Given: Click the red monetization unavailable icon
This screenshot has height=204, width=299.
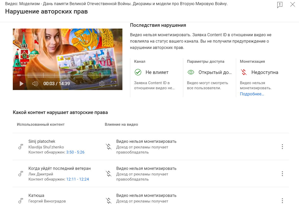Looking at the screenshot, I should click(x=244, y=72).
